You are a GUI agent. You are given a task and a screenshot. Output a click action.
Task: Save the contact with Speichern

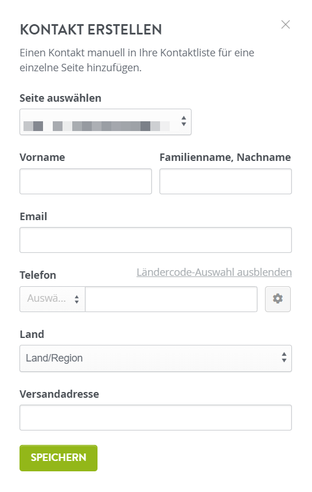(58, 458)
